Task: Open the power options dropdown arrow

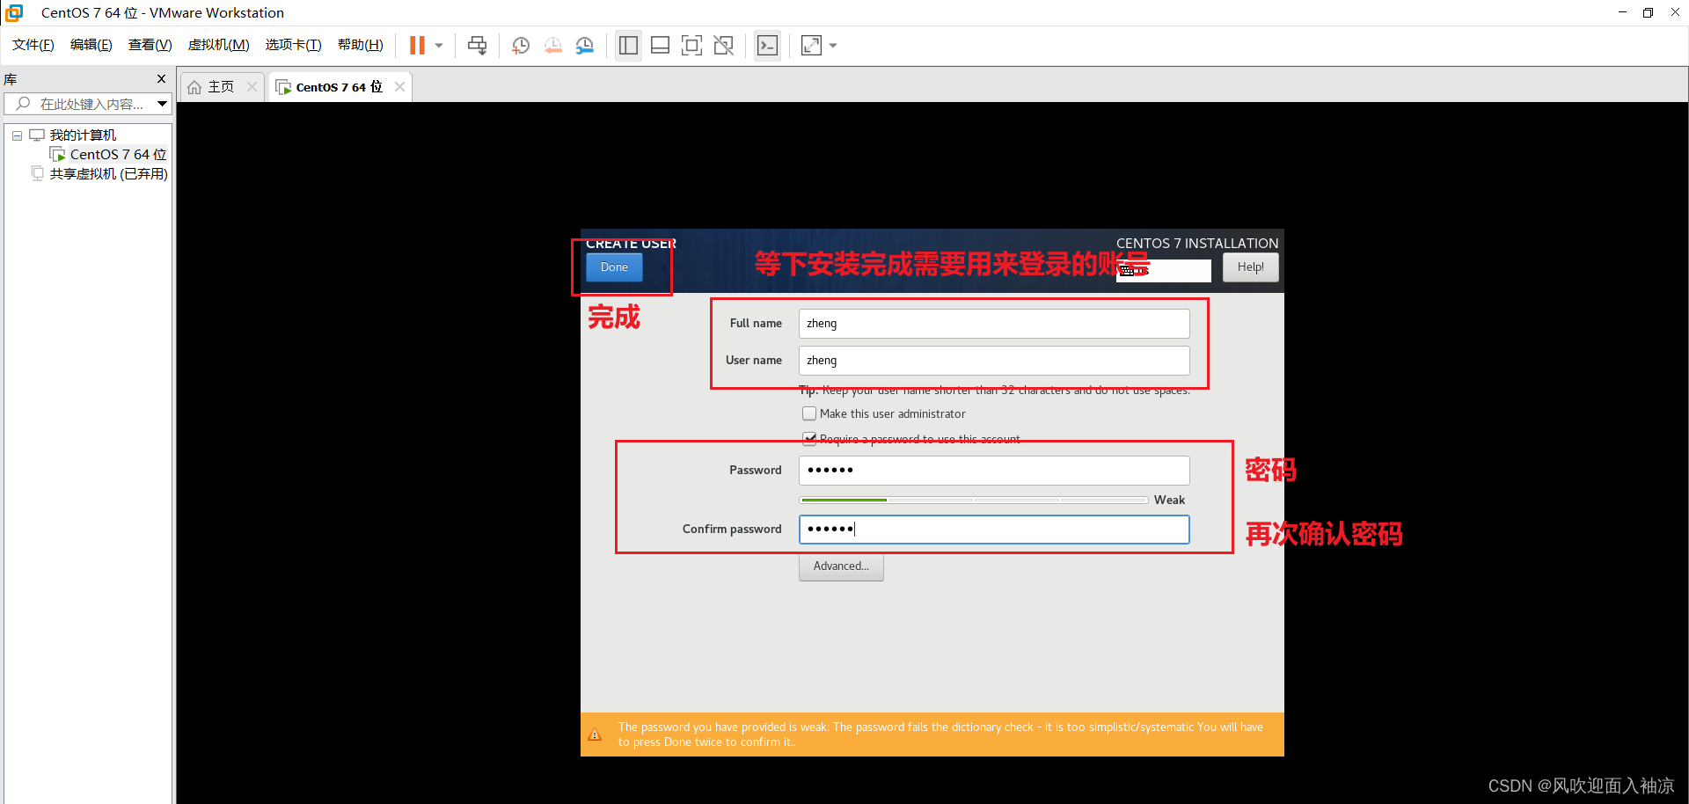Action: pos(439,46)
